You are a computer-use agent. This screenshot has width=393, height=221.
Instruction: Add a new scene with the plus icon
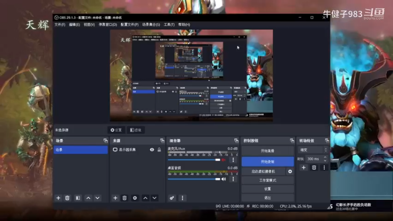point(58,198)
